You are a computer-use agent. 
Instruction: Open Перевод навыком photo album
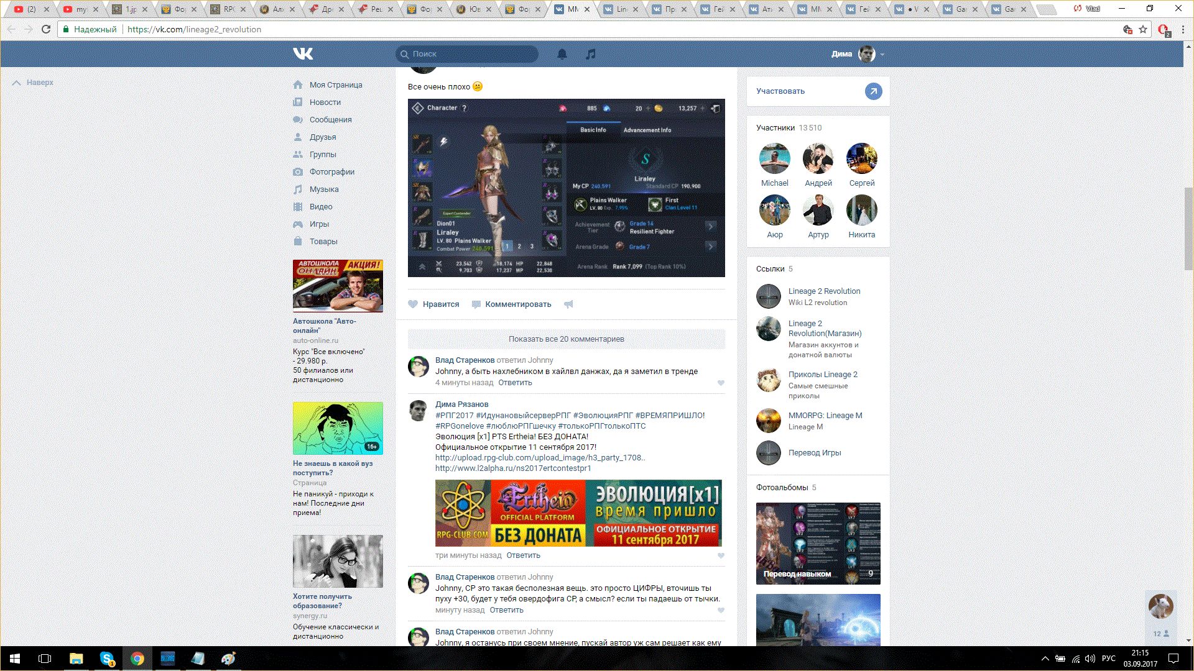(x=818, y=544)
